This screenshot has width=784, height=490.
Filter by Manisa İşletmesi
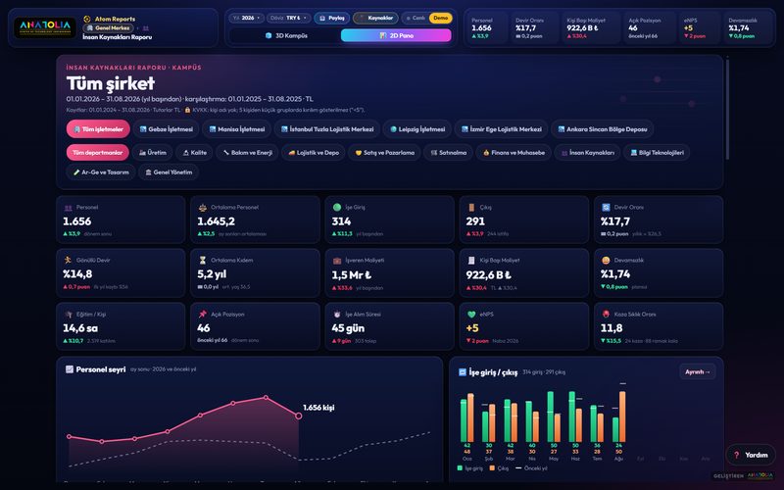point(236,129)
